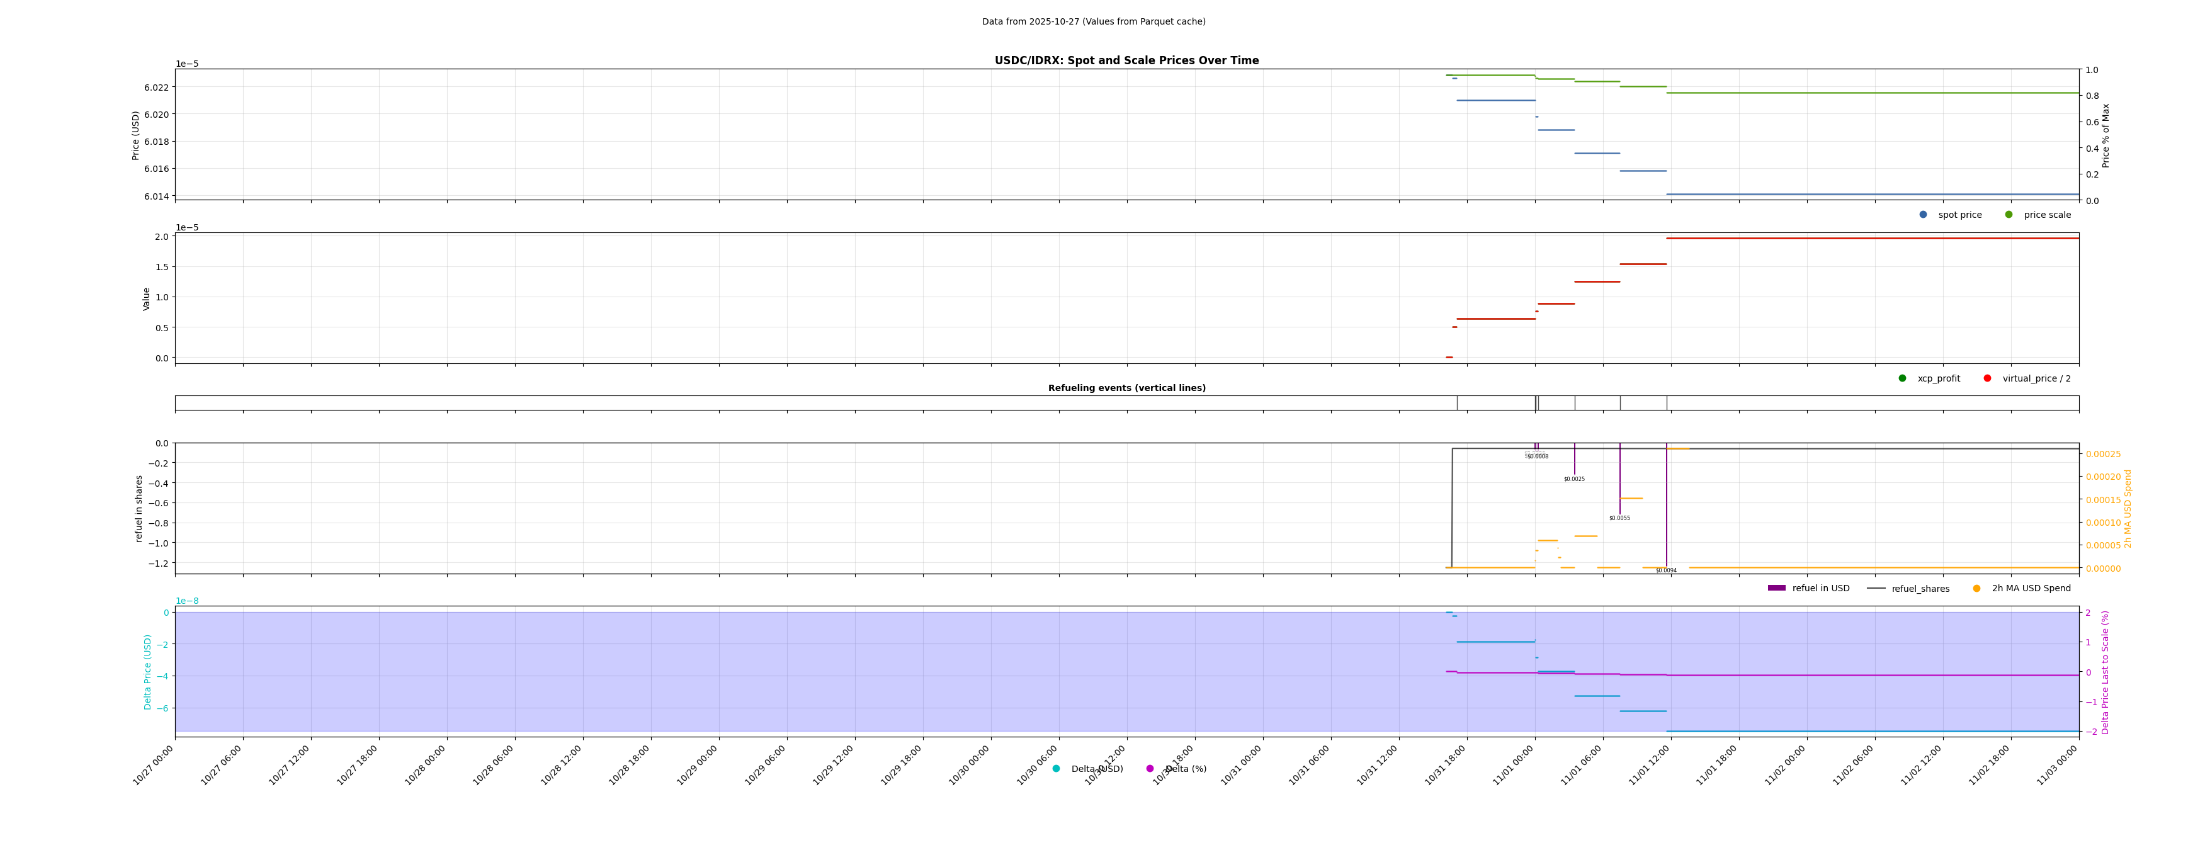Click the $0.0094 refuel annotation
This screenshot has height=867, width=2188.
tap(1665, 570)
